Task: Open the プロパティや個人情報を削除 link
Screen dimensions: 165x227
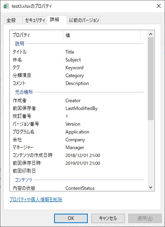Action: [x=36, y=200]
